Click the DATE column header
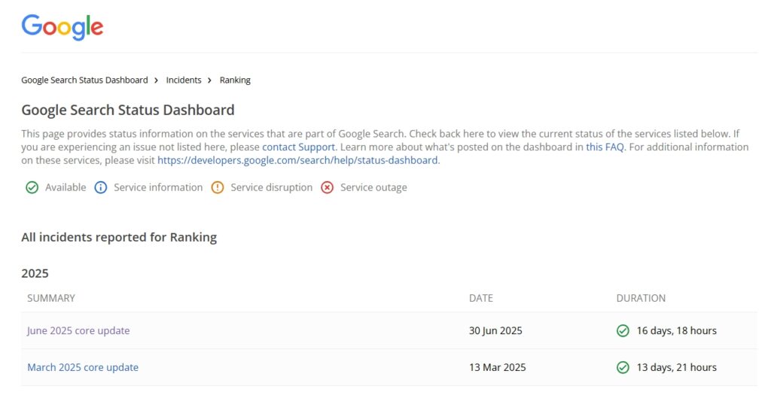 (x=481, y=298)
